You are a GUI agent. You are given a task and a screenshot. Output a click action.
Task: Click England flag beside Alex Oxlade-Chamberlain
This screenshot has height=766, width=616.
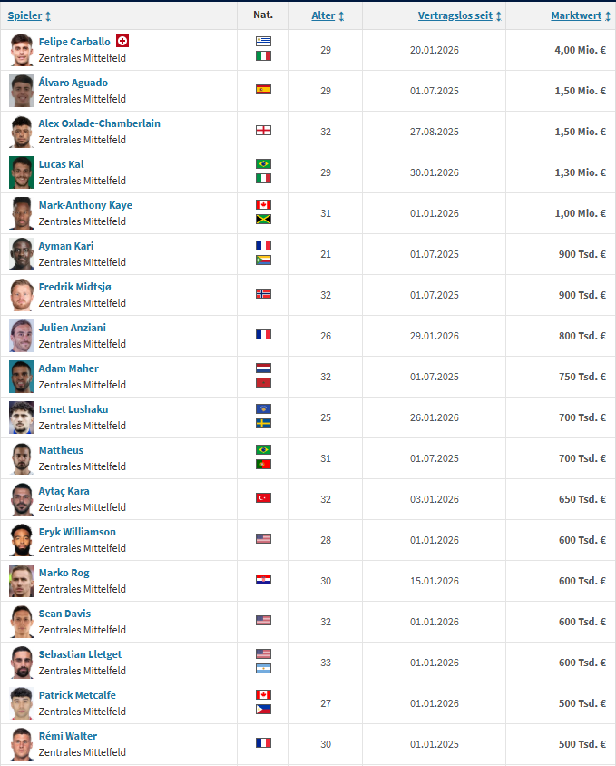pyautogui.click(x=263, y=131)
